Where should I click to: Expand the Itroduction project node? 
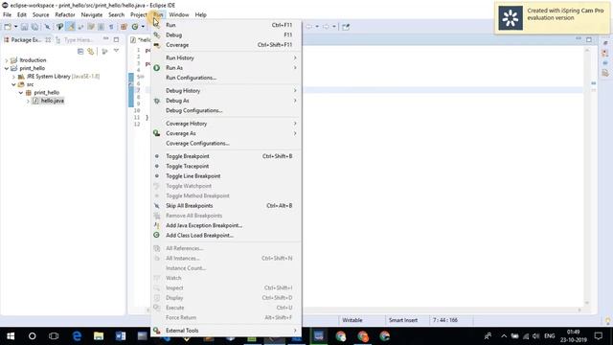click(x=7, y=60)
